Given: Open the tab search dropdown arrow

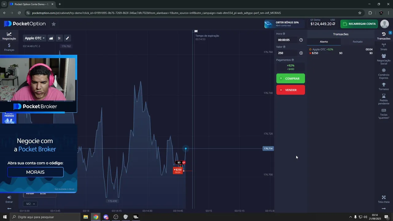Looking at the screenshot, I should point(4,4).
